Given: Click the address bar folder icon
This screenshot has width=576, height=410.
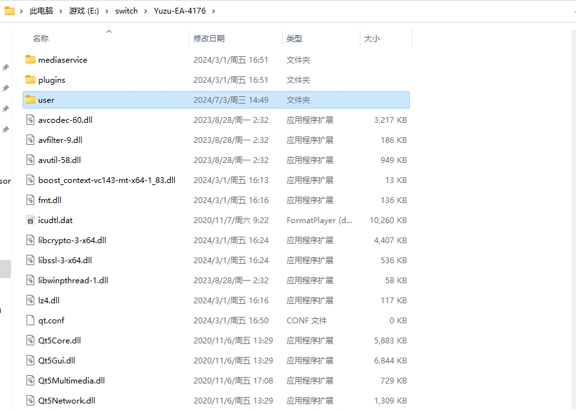Looking at the screenshot, I should click(x=10, y=11).
